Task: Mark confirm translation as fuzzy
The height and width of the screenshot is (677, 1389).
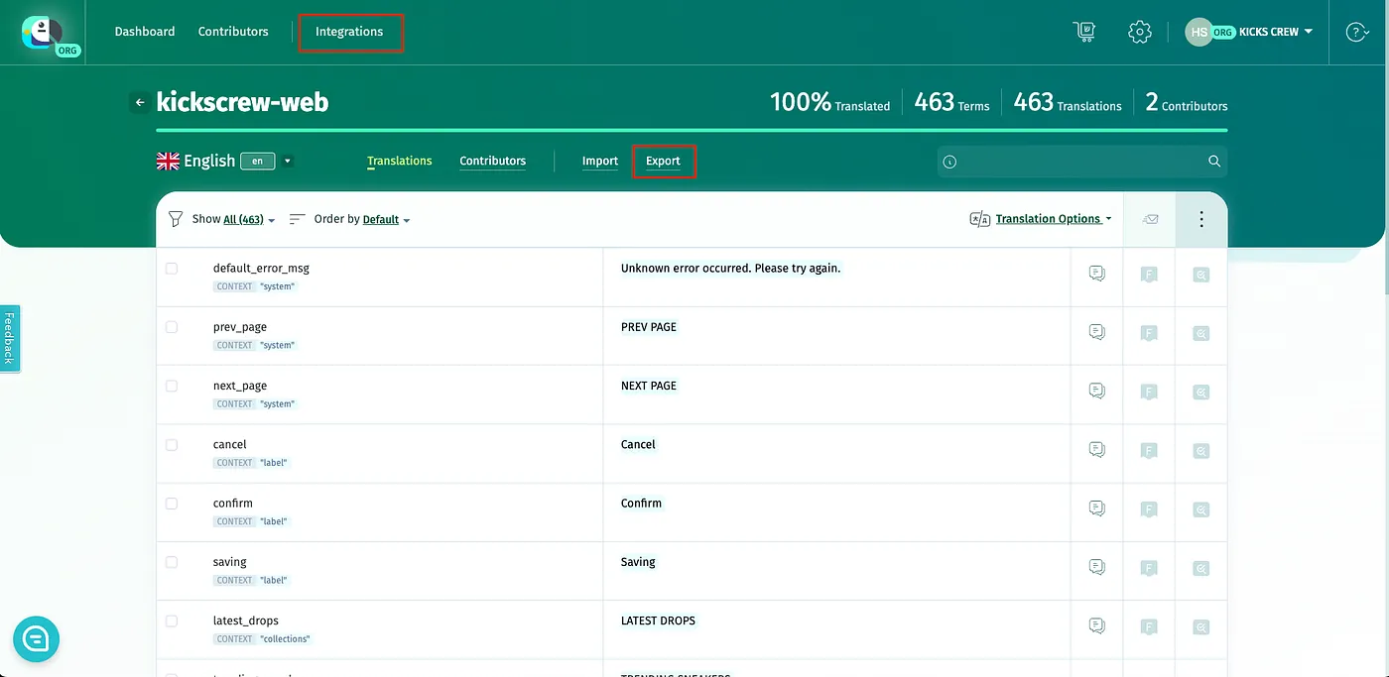Action: [1149, 509]
